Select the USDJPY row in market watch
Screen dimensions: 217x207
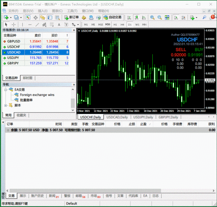coord(36,58)
